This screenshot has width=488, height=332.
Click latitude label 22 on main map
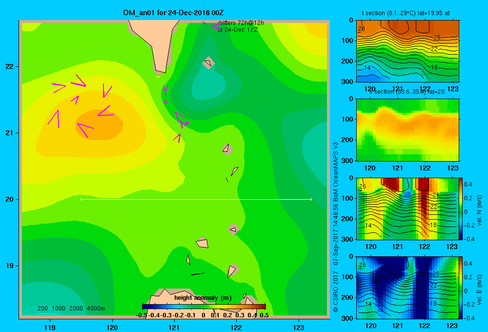(x=10, y=67)
